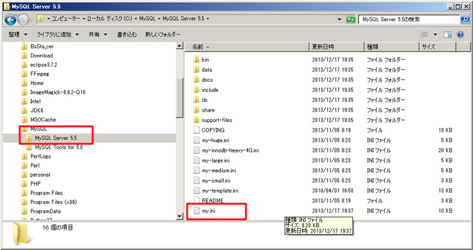
Task: Select the my-innodb-heavy-4G.ini file
Action: coord(231,150)
